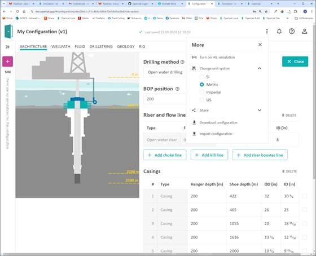Bookmark this page with the star icon
The image size is (316, 256).
coord(266,12)
